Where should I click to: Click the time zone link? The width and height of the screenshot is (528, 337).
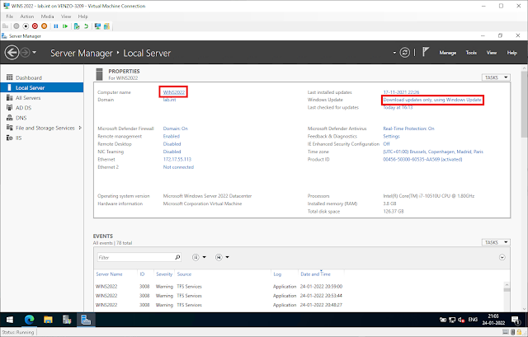[433, 152]
